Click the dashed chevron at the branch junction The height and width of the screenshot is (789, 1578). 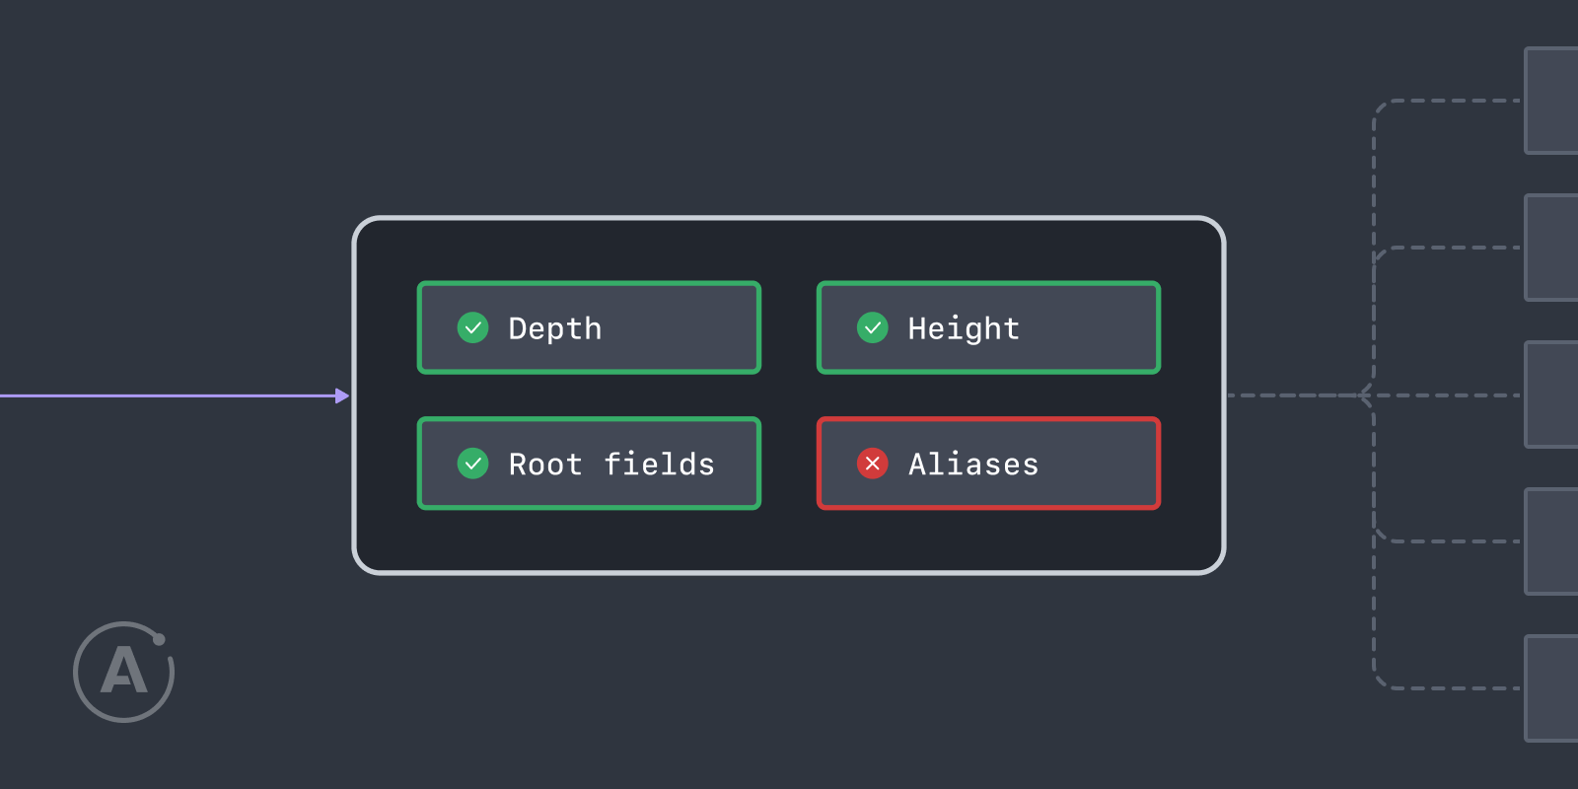(x=1366, y=395)
